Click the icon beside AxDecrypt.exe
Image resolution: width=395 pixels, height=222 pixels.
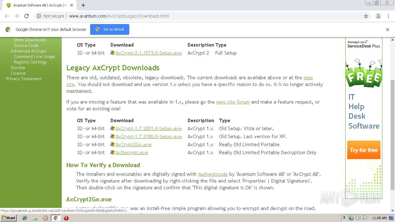point(113,153)
